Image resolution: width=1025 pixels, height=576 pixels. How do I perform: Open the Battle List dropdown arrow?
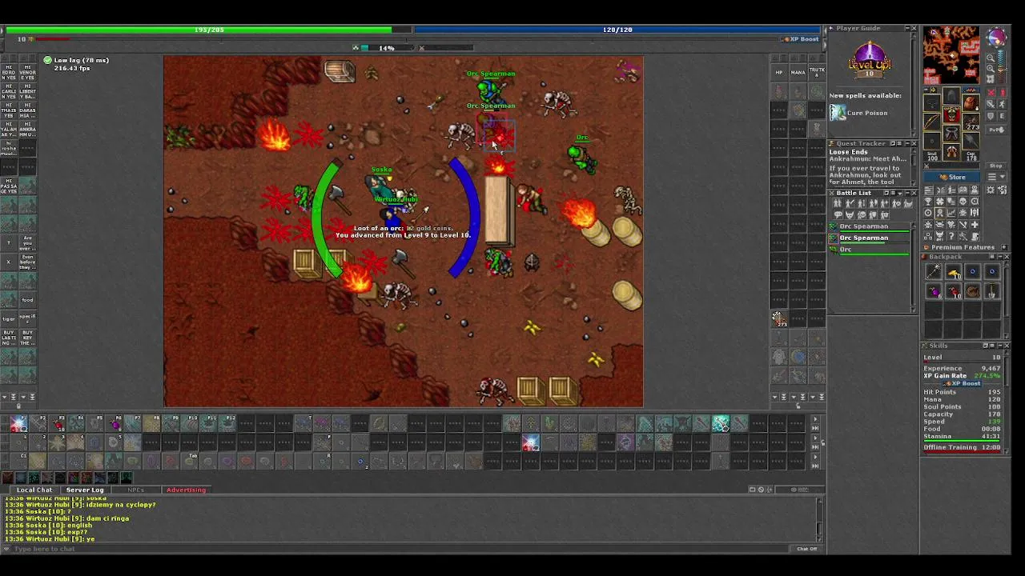tap(900, 193)
